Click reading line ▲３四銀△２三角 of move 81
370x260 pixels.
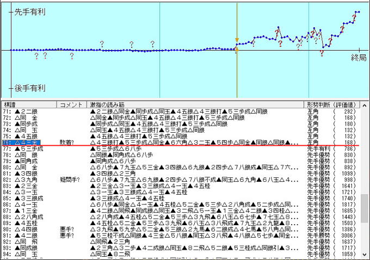(x=113, y=174)
